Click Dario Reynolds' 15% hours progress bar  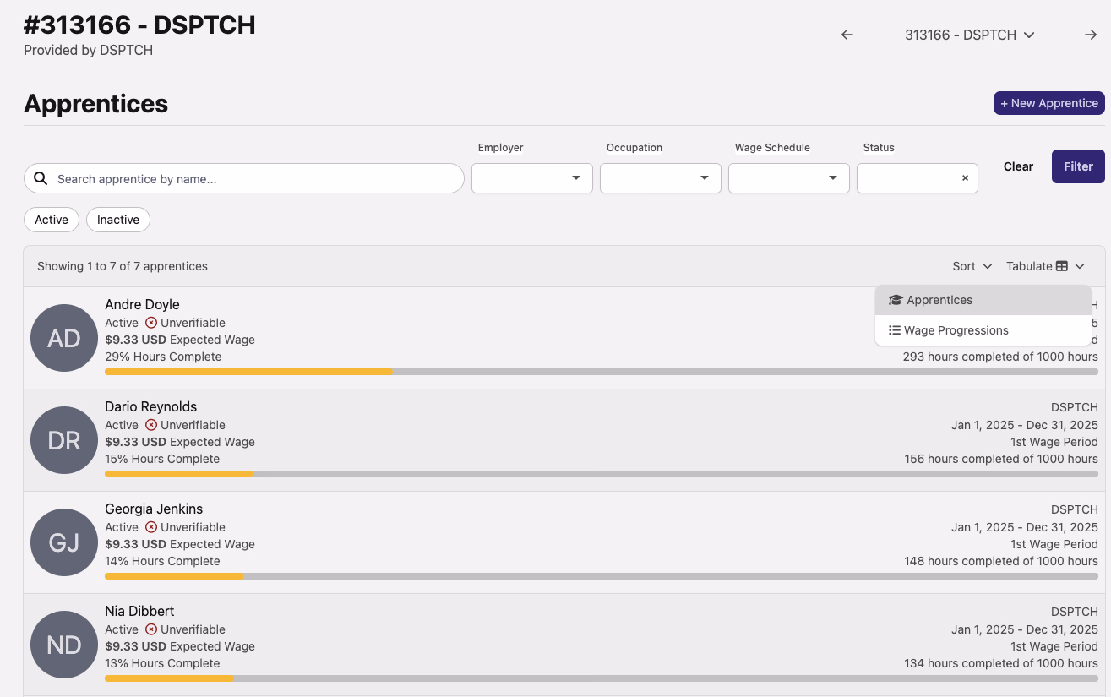coord(602,474)
